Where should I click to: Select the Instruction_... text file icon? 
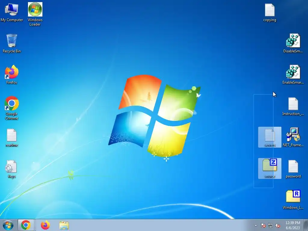(293, 106)
